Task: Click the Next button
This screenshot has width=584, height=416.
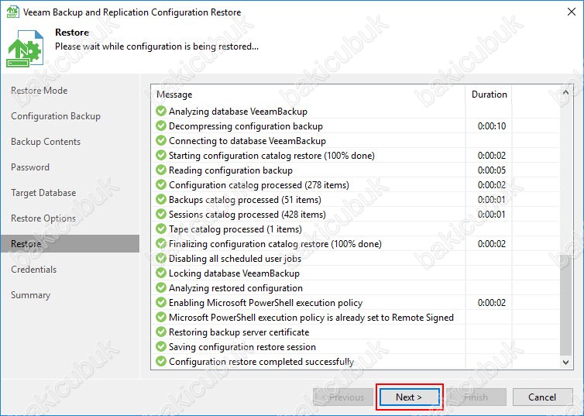Action: [409, 397]
